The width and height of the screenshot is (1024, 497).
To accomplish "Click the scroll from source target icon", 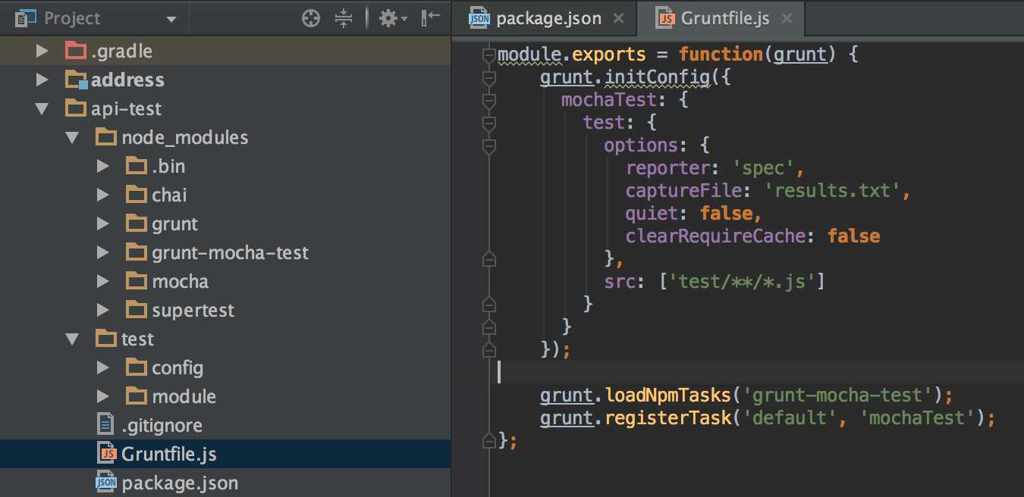I will coord(311,18).
